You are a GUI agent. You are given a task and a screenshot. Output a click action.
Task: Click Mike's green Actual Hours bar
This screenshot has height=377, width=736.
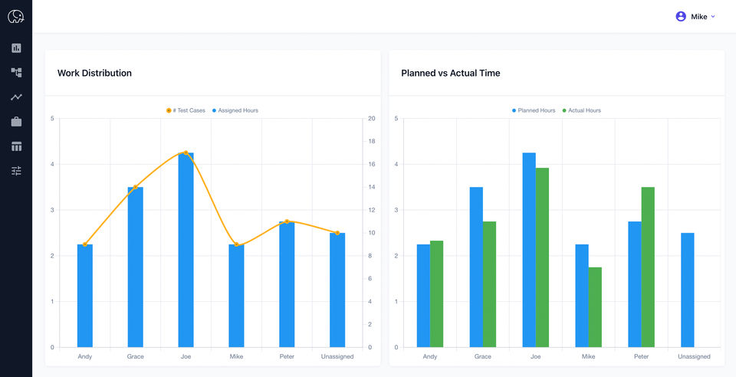(x=595, y=307)
